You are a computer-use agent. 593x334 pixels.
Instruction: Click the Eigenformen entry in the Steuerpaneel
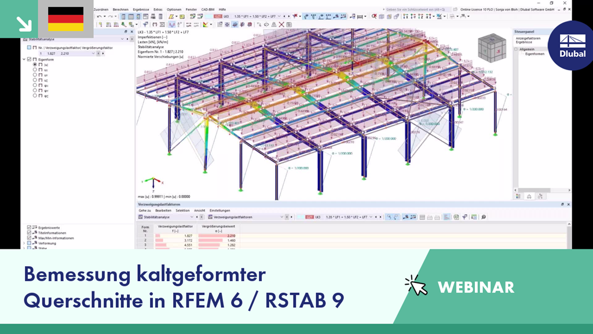(535, 53)
